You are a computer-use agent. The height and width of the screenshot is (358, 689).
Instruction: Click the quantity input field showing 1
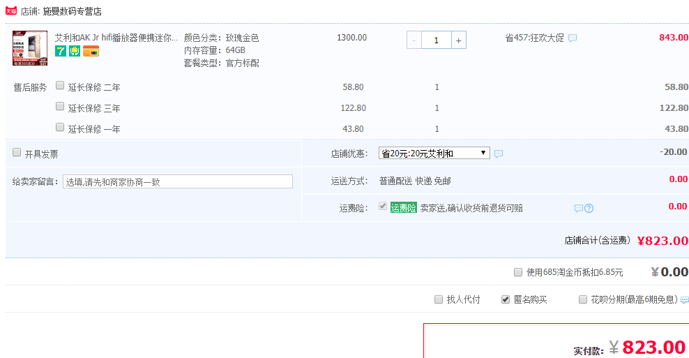click(x=437, y=40)
